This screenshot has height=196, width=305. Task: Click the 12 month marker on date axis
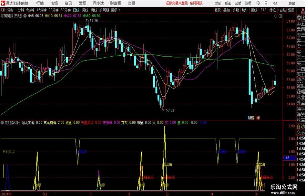point(45,194)
